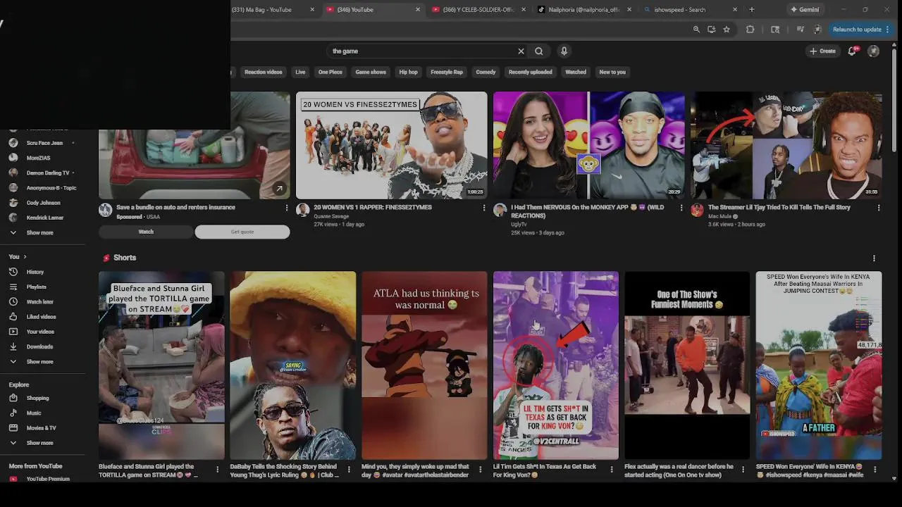Clear the search query with the X icon
902x507 pixels.
pyautogui.click(x=521, y=51)
